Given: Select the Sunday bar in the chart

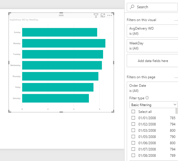Looking at the screenshot, I should (x=60, y=32).
